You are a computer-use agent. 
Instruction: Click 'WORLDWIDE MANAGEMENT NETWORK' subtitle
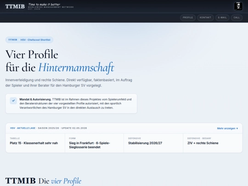(51, 7)
